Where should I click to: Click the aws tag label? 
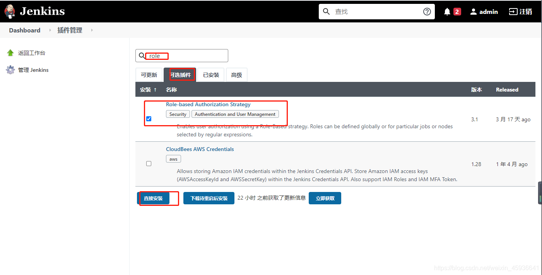(173, 159)
